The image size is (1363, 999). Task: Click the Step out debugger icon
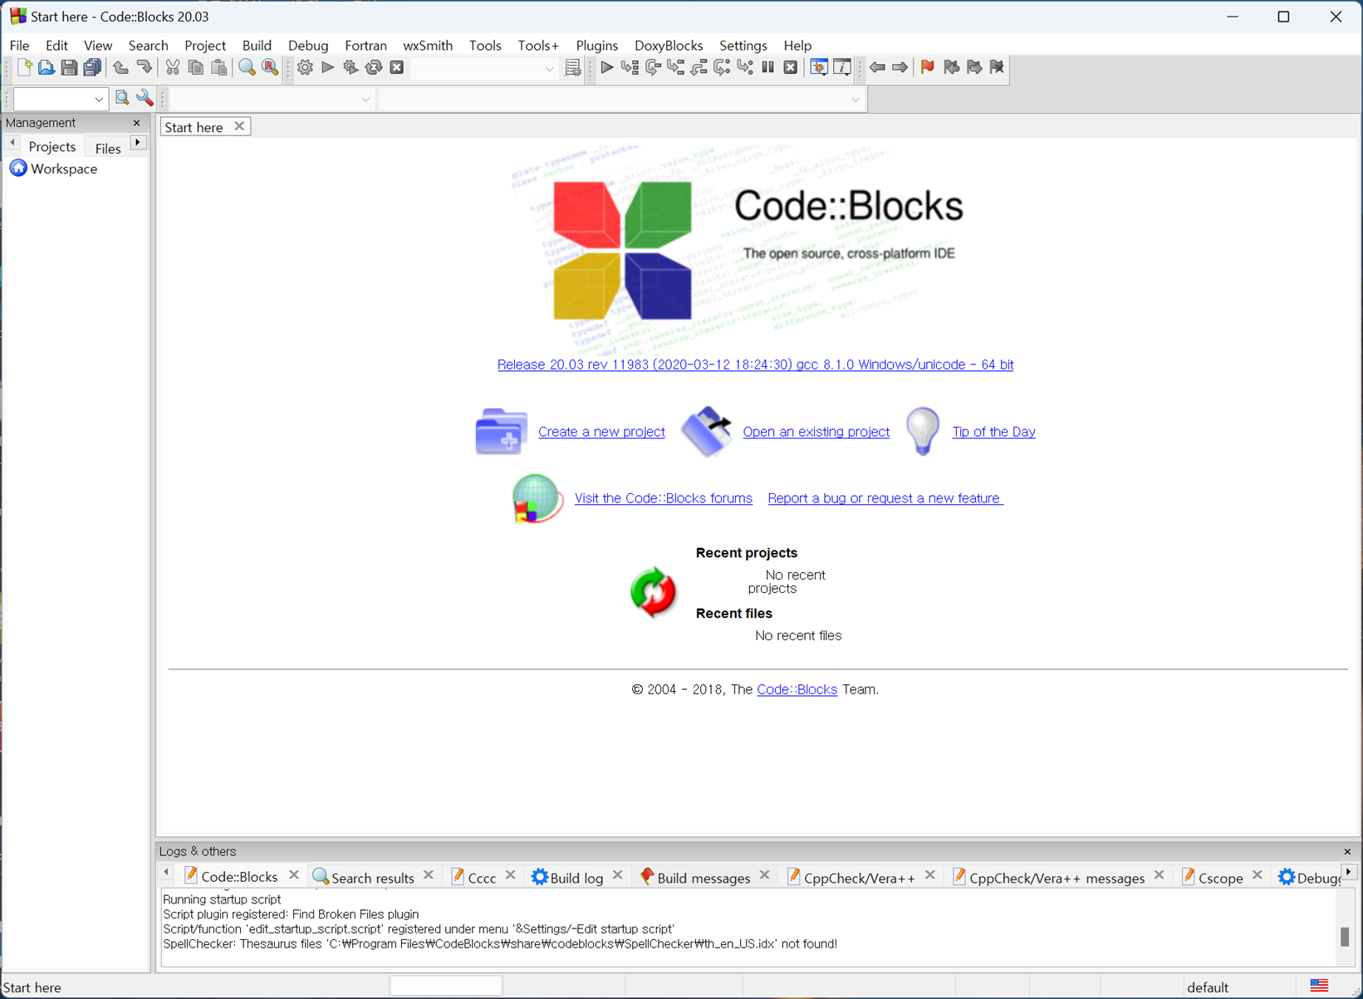pos(699,67)
